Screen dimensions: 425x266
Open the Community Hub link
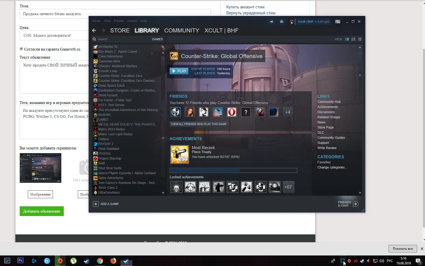coord(329,102)
